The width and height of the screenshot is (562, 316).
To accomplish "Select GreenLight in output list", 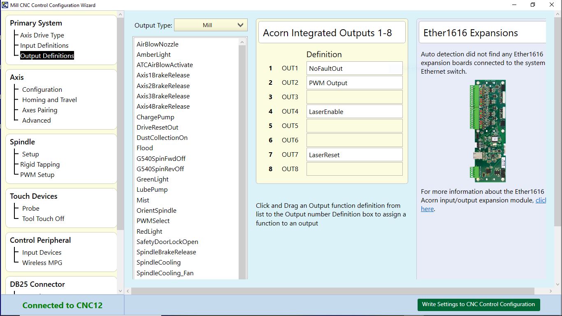I will click(153, 179).
